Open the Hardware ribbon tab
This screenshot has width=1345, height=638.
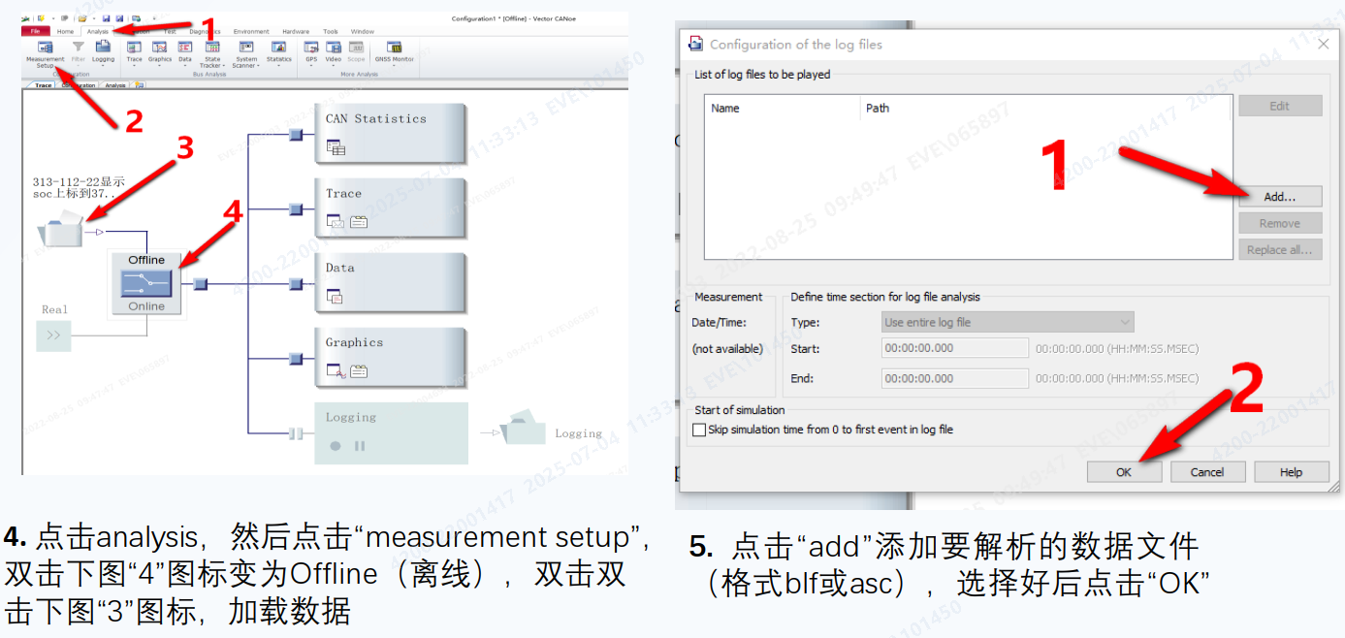296,32
